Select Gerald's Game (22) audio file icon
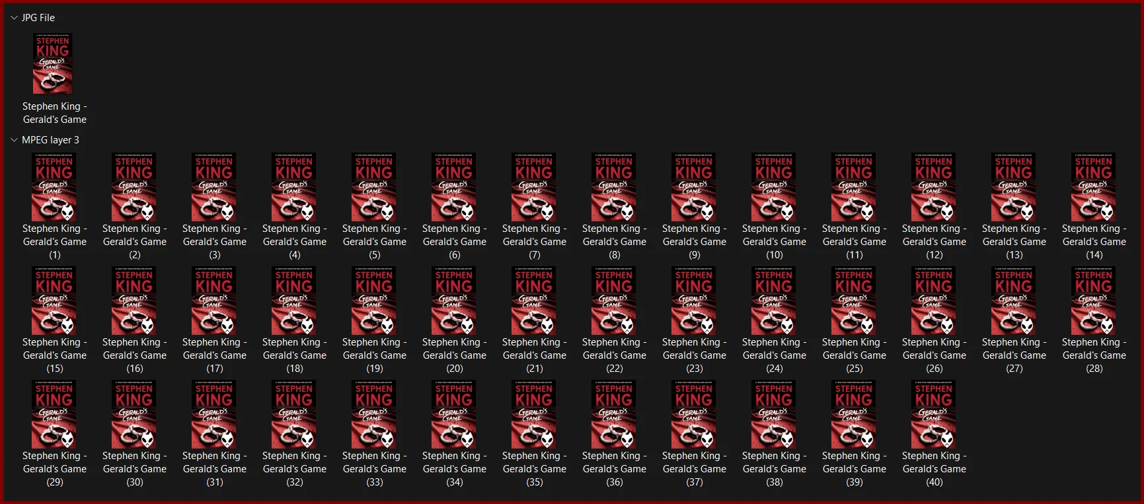1144x504 pixels. [x=614, y=301]
